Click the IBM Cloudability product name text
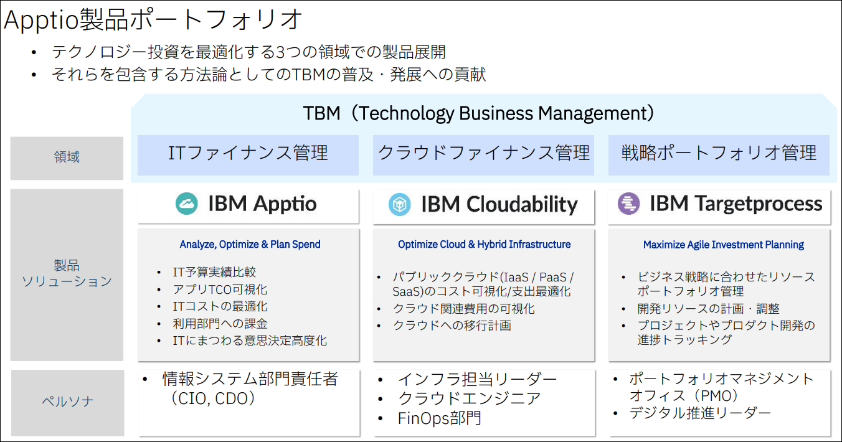 click(499, 204)
